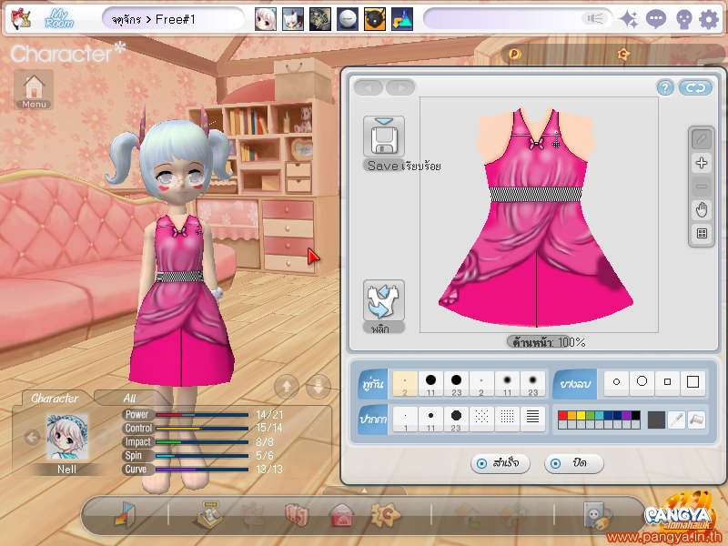Expand the small triangle above bottom bar
The width and height of the screenshot is (728, 546).
coord(364,490)
